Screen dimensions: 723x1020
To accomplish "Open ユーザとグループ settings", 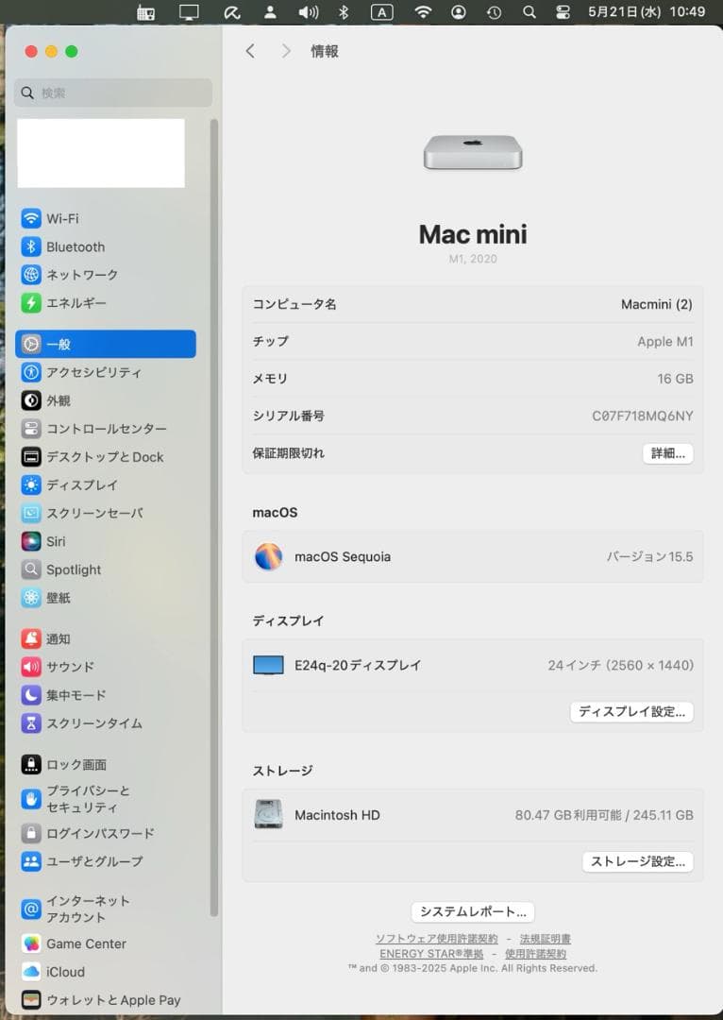I will pos(106,861).
